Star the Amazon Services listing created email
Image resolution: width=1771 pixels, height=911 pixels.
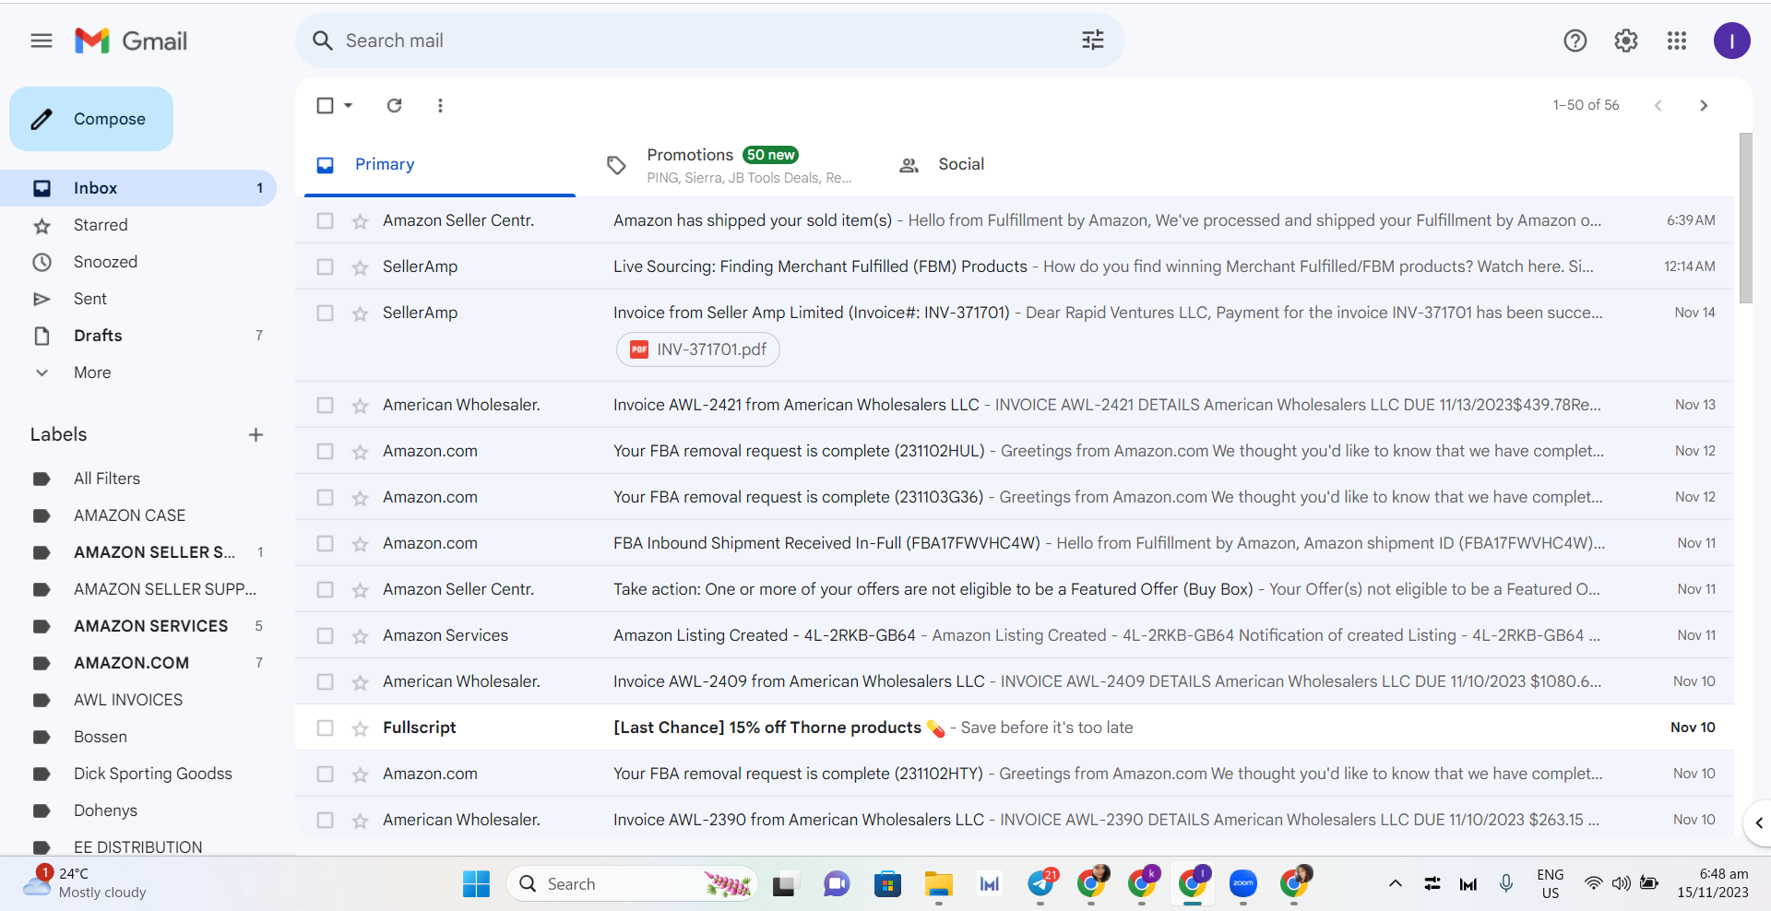point(361,636)
